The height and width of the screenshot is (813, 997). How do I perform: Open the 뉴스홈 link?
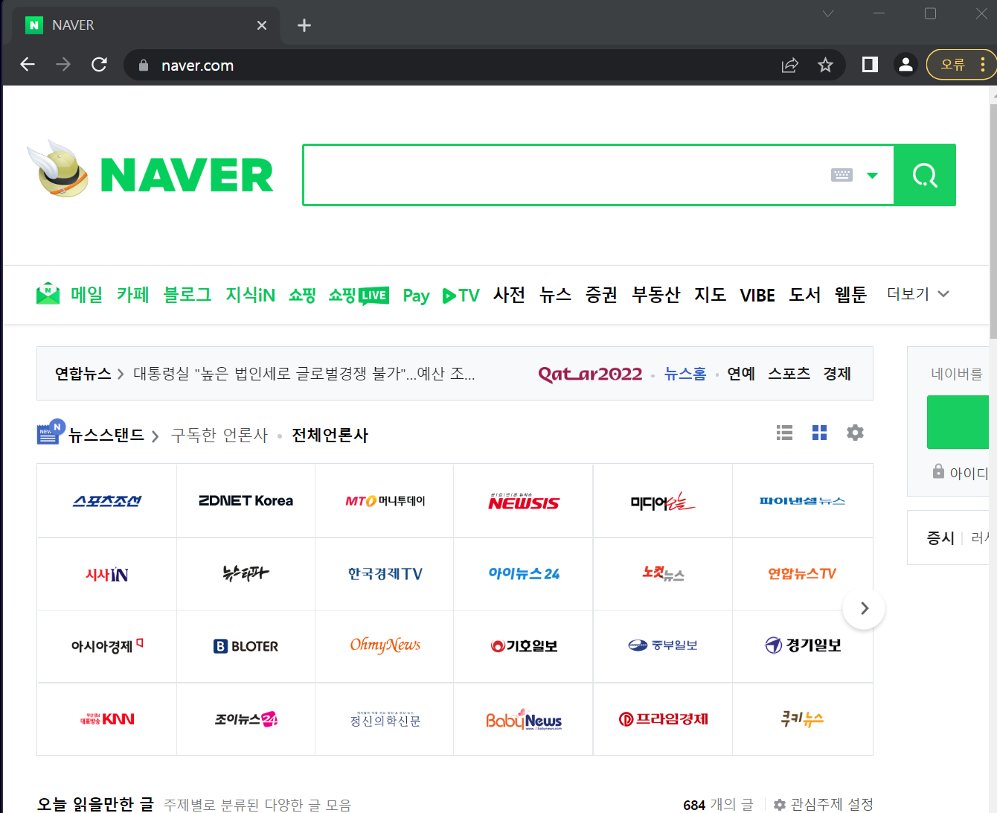pyautogui.click(x=685, y=374)
